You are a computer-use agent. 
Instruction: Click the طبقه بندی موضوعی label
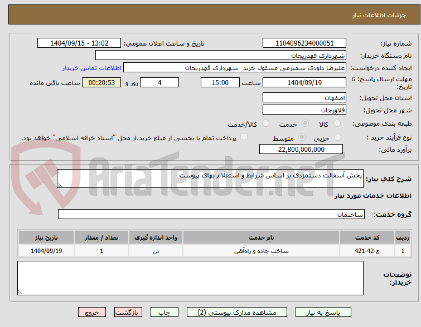click(x=382, y=123)
